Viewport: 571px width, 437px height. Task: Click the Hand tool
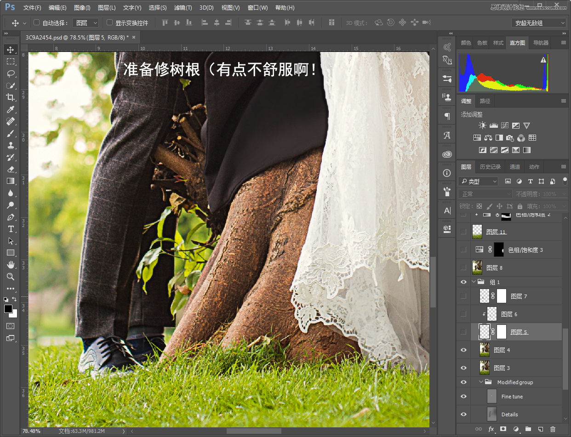(10, 265)
